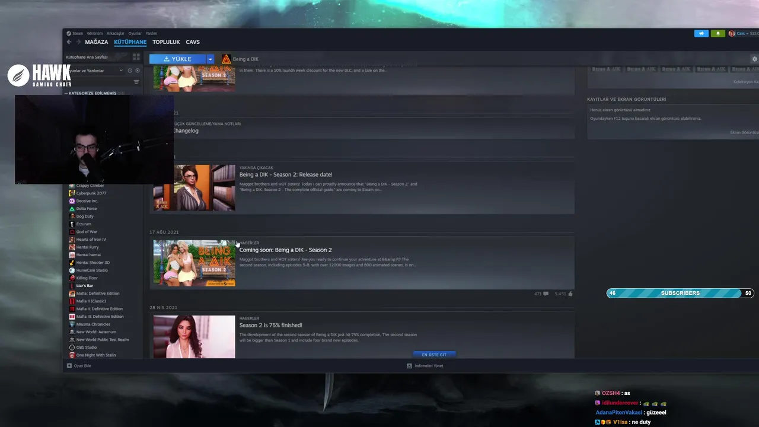759x427 pixels.
Task: Open Coming soon: Being a DIK - Season 2
Action: click(286, 250)
